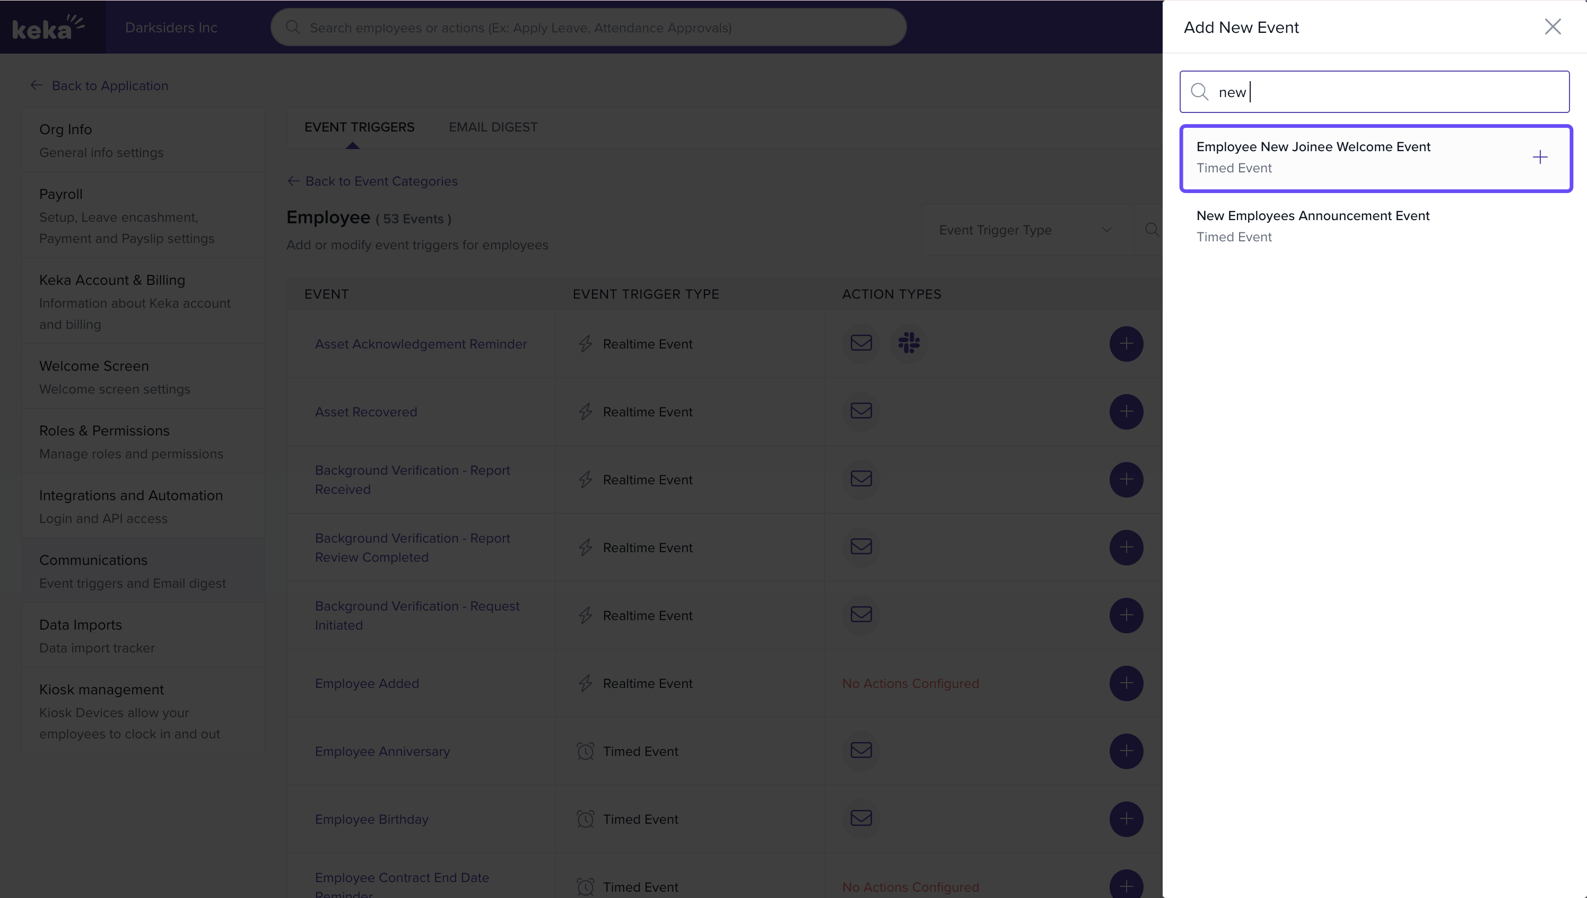The height and width of the screenshot is (898, 1587).
Task: Click email icon in Asset Recovered row
Action: pyautogui.click(x=861, y=411)
